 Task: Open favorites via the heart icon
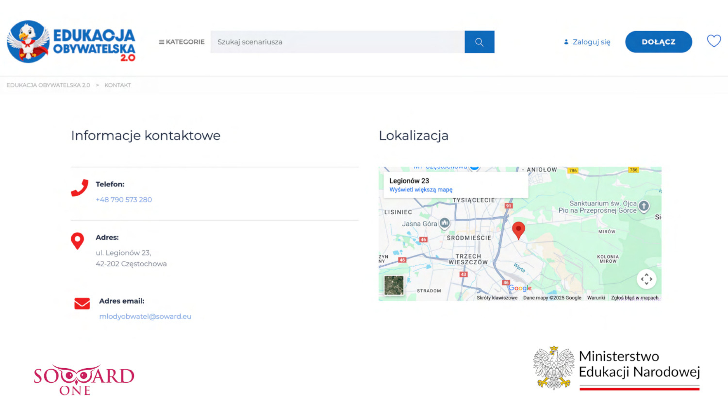coord(714,41)
